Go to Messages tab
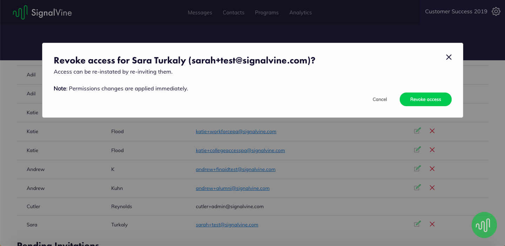The width and height of the screenshot is (505, 246). (x=200, y=13)
